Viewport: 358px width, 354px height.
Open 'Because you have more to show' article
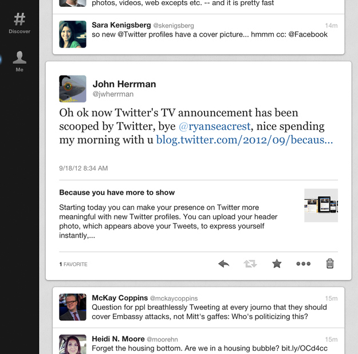pos(117,192)
